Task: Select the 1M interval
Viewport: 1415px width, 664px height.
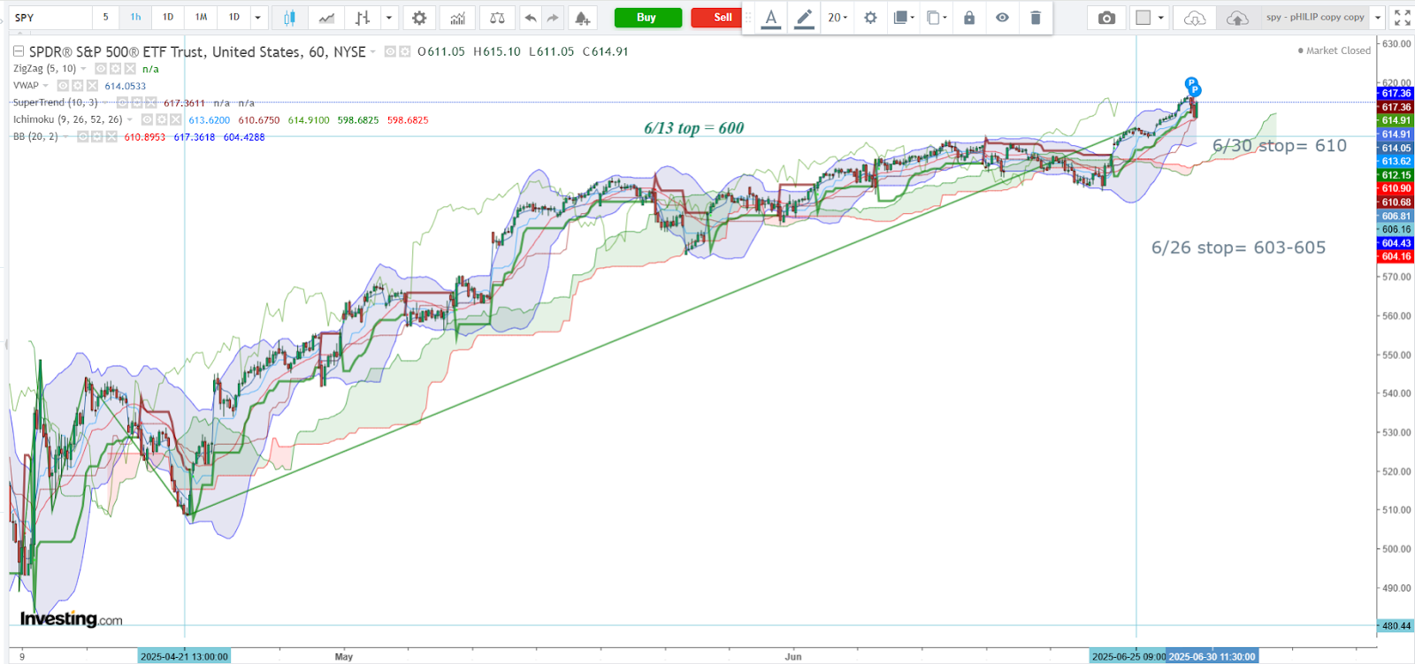Action: [x=202, y=18]
